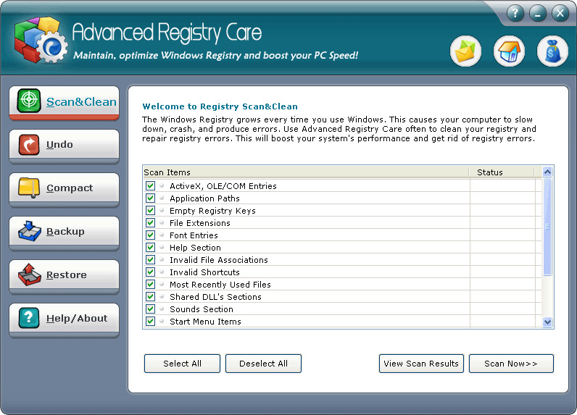The image size is (577, 415).
Task: Toggle Shared DLL's Sections checkbox
Action: [150, 297]
